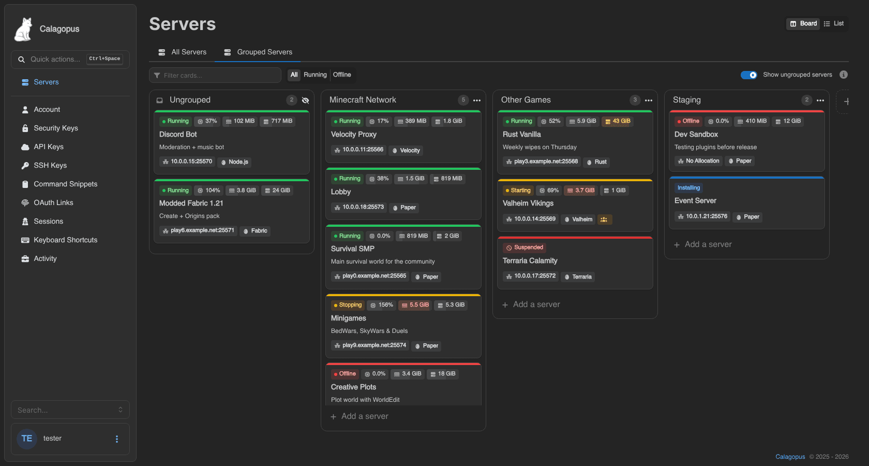Open Minecraft Network group options menu

click(x=477, y=100)
